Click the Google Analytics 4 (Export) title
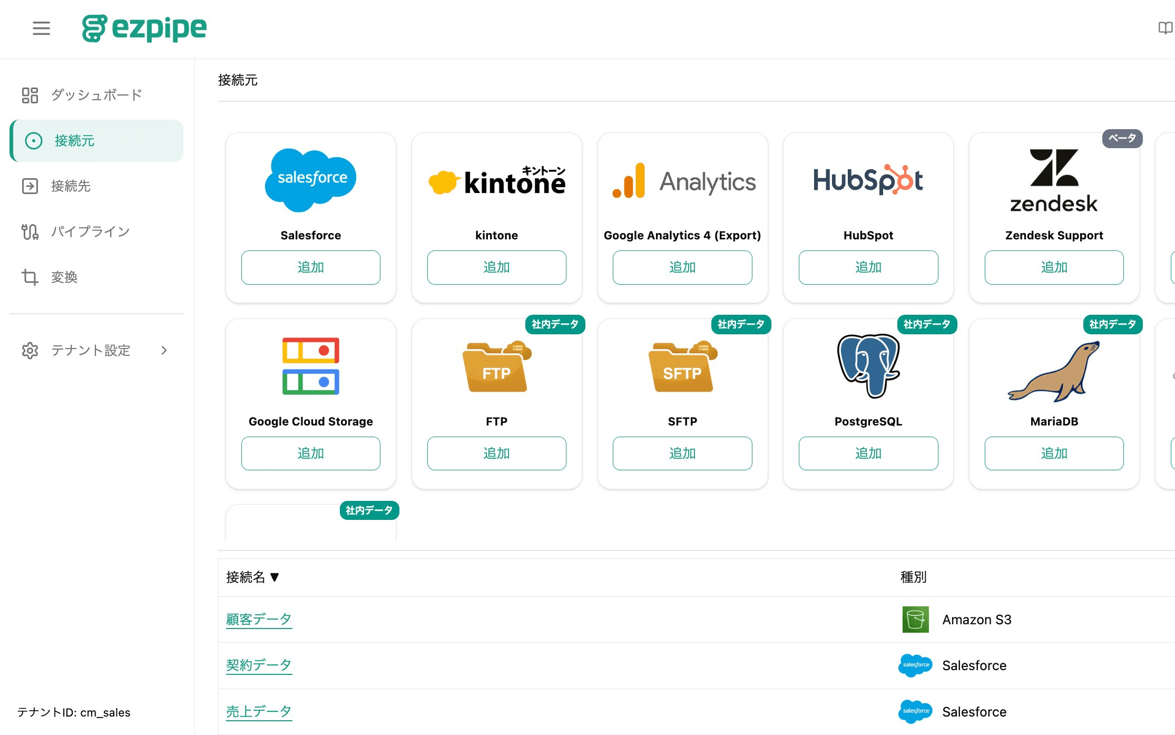Screen dimensions: 1175x735 click(682, 235)
